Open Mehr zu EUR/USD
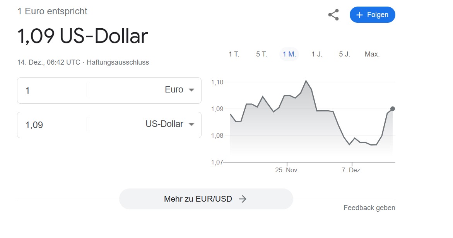This screenshot has width=453, height=238. click(x=206, y=199)
